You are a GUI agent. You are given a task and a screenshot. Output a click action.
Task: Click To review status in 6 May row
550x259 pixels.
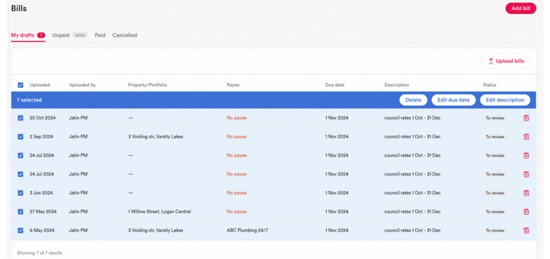[x=495, y=230]
